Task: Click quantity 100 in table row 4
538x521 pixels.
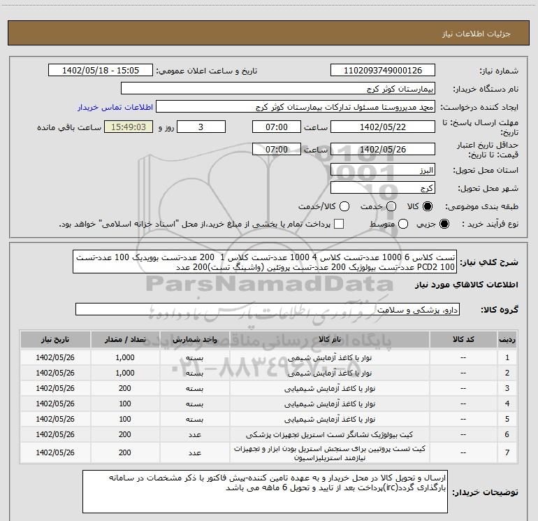Action: click(x=125, y=404)
